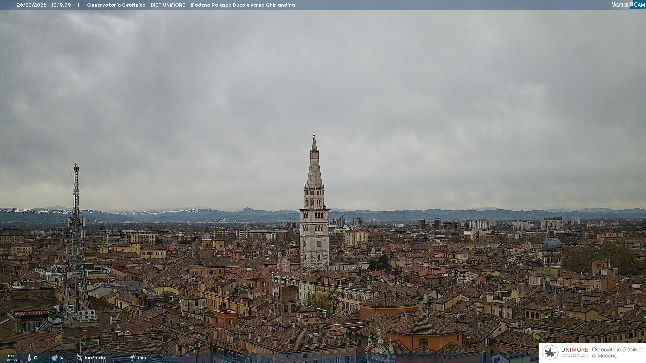Open the DATI METEO label

coord(12,358)
